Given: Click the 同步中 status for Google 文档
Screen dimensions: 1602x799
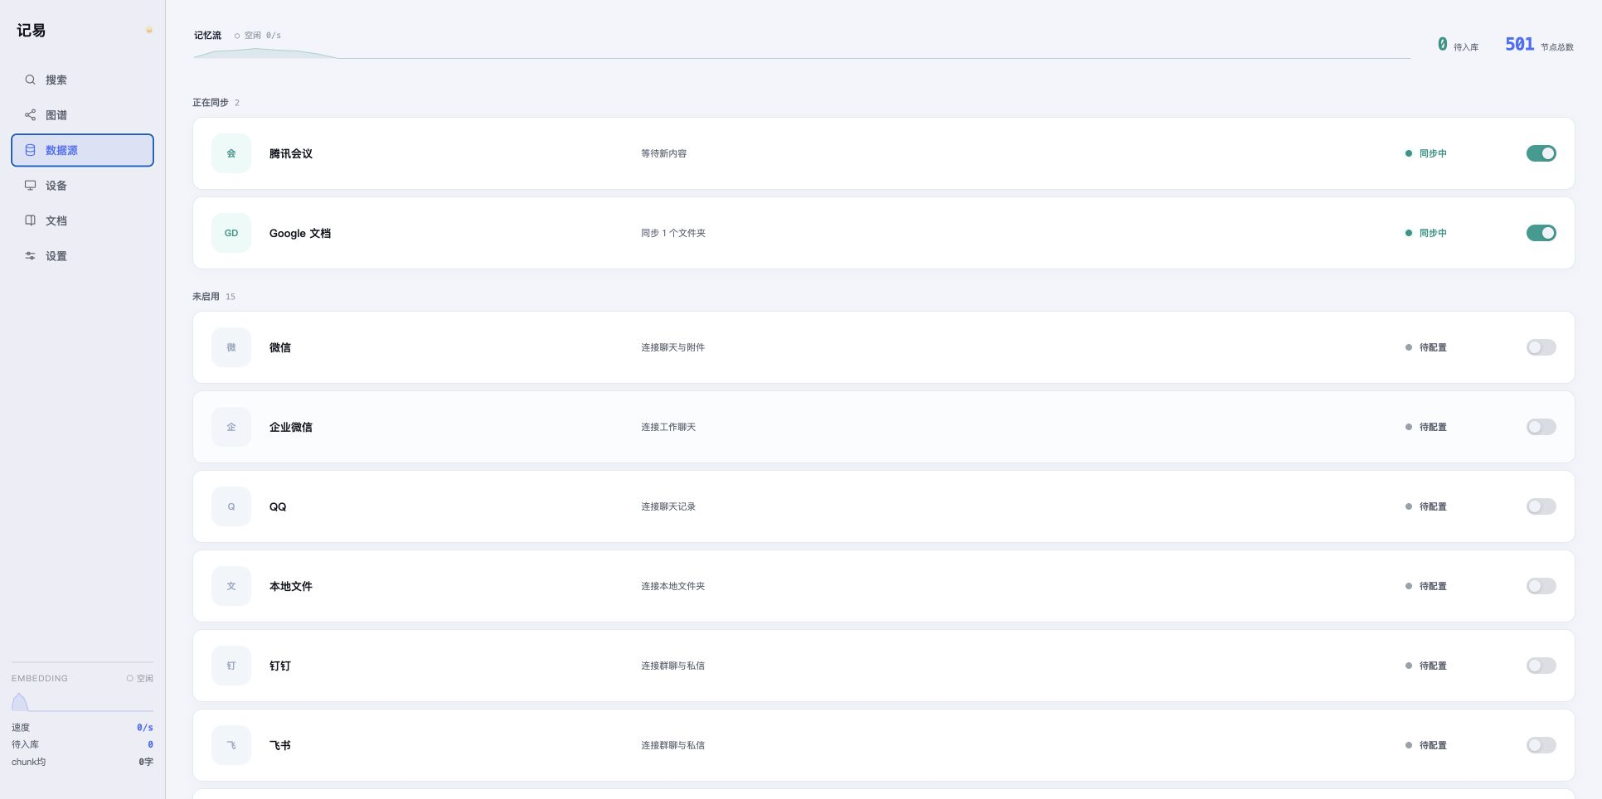Looking at the screenshot, I should click(1426, 233).
